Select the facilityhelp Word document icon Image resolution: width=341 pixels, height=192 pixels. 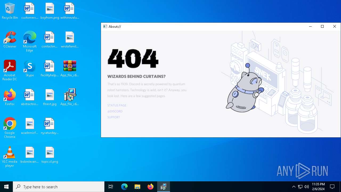(x=50, y=69)
